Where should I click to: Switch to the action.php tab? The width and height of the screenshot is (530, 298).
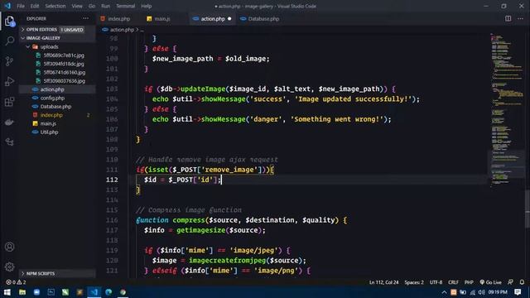[212, 18]
